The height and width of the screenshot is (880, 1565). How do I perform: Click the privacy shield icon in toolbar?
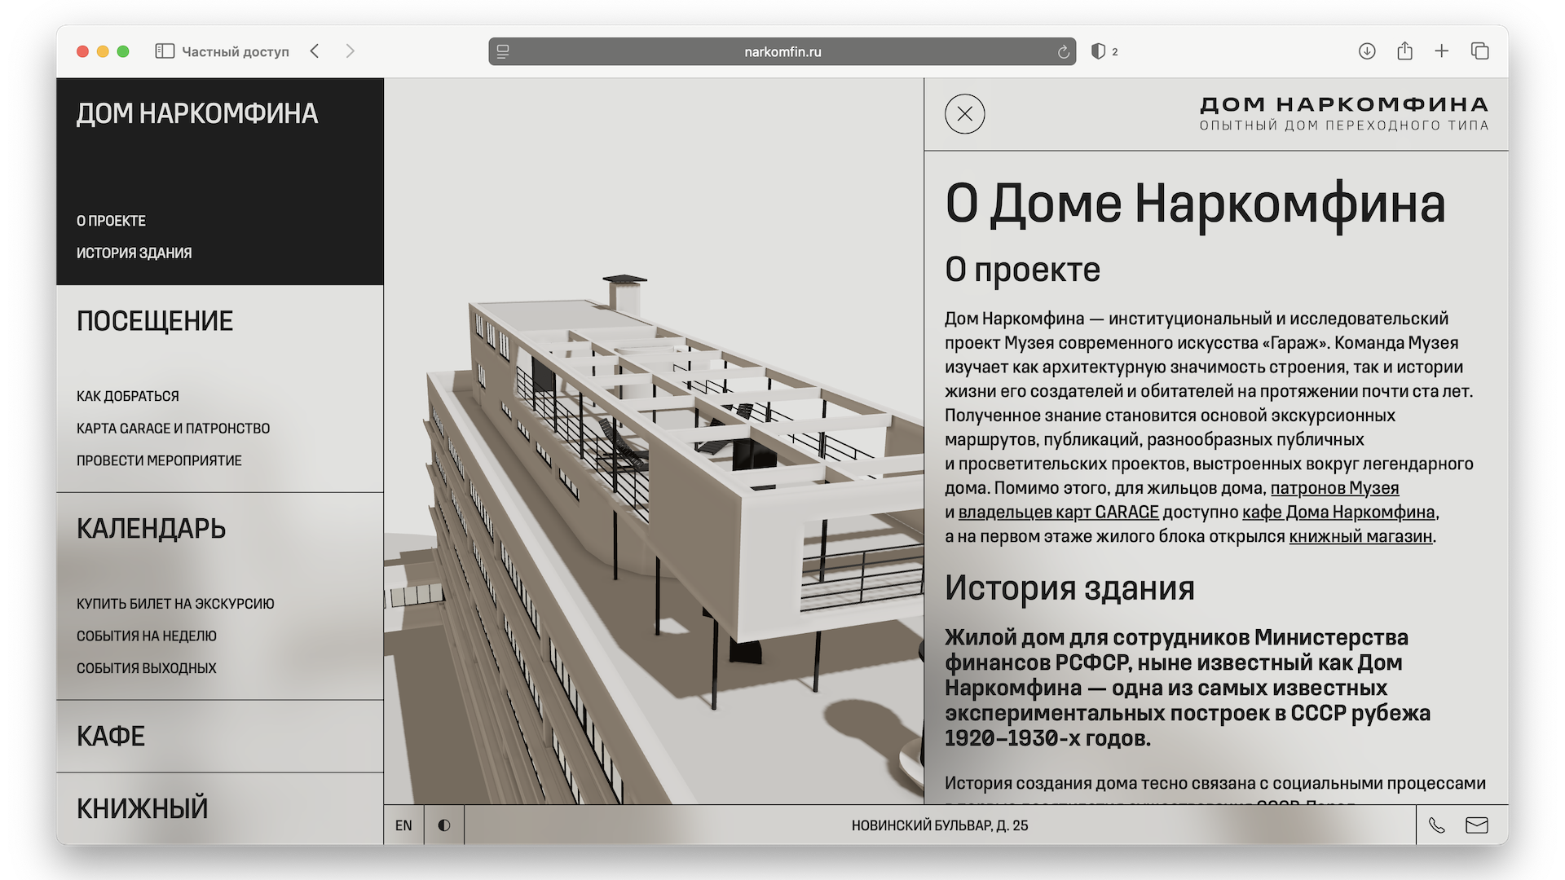pos(1098,51)
